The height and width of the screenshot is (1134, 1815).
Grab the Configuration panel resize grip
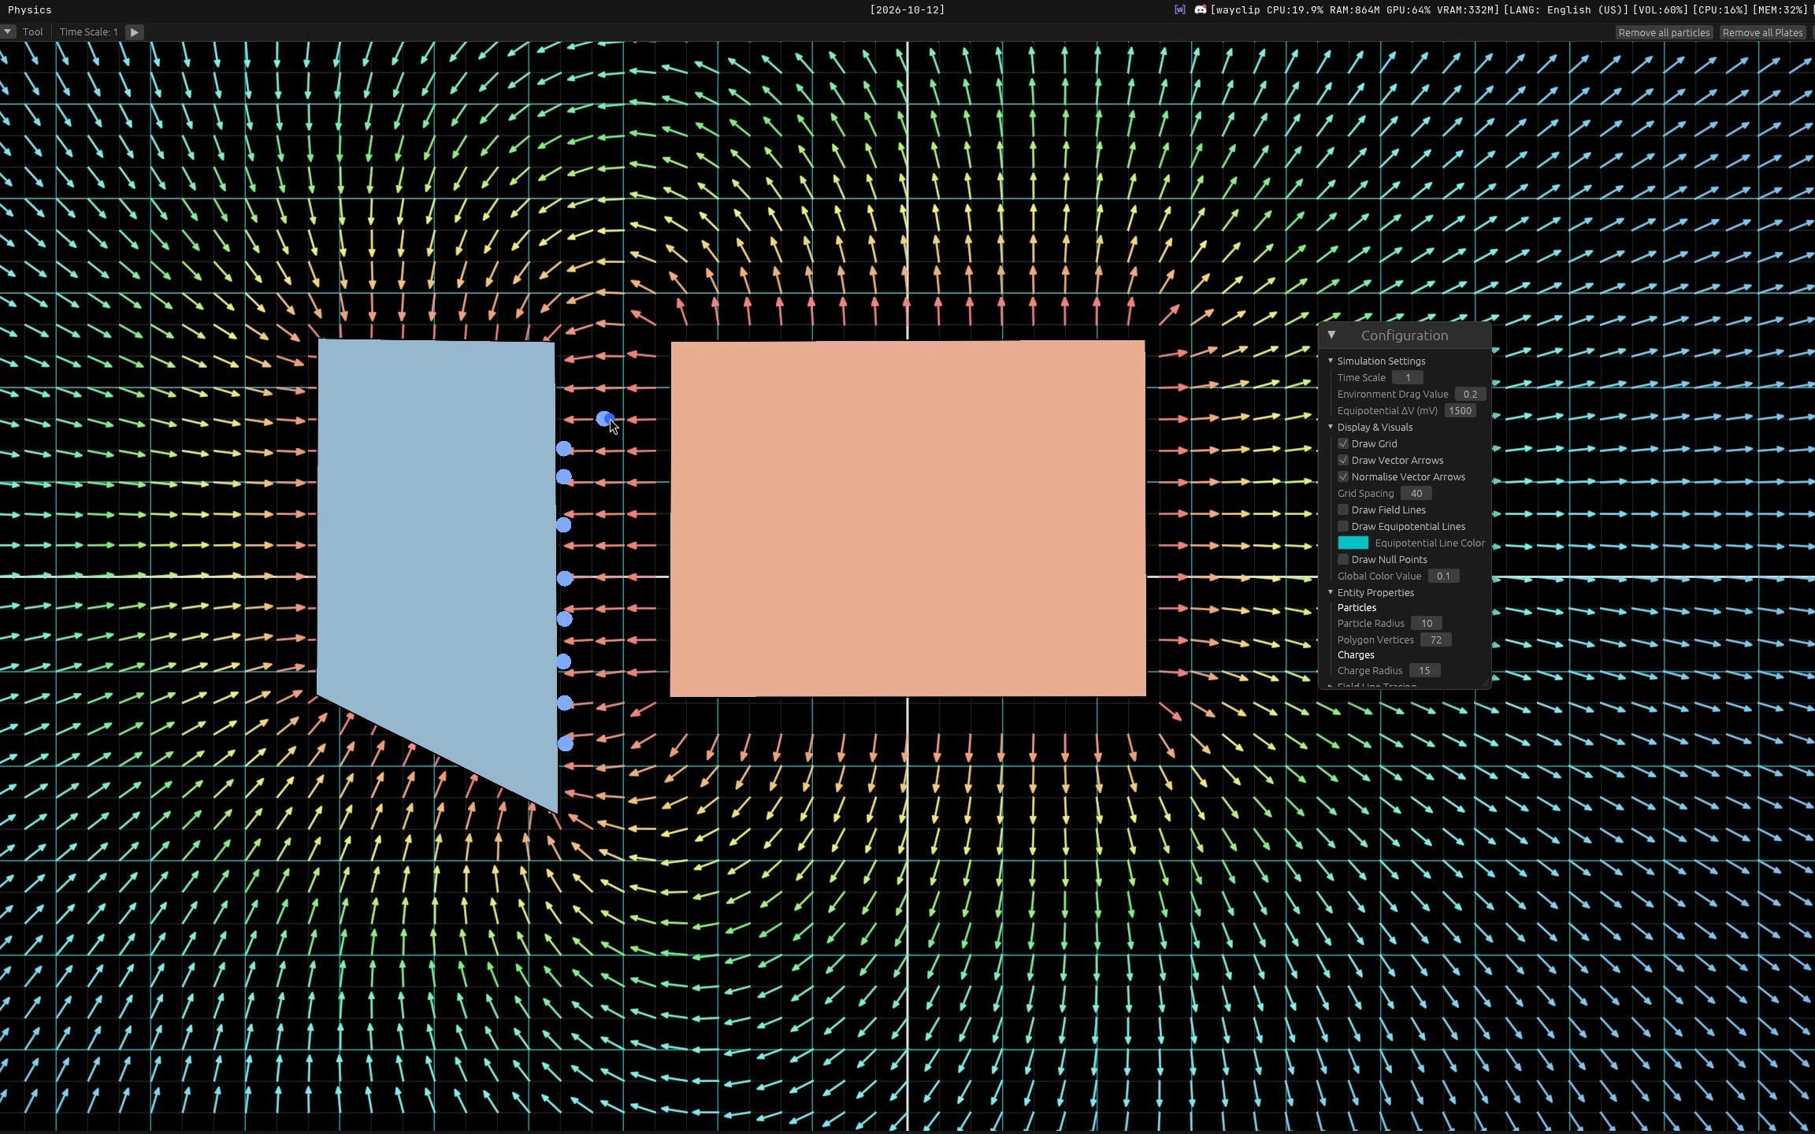click(x=1485, y=683)
